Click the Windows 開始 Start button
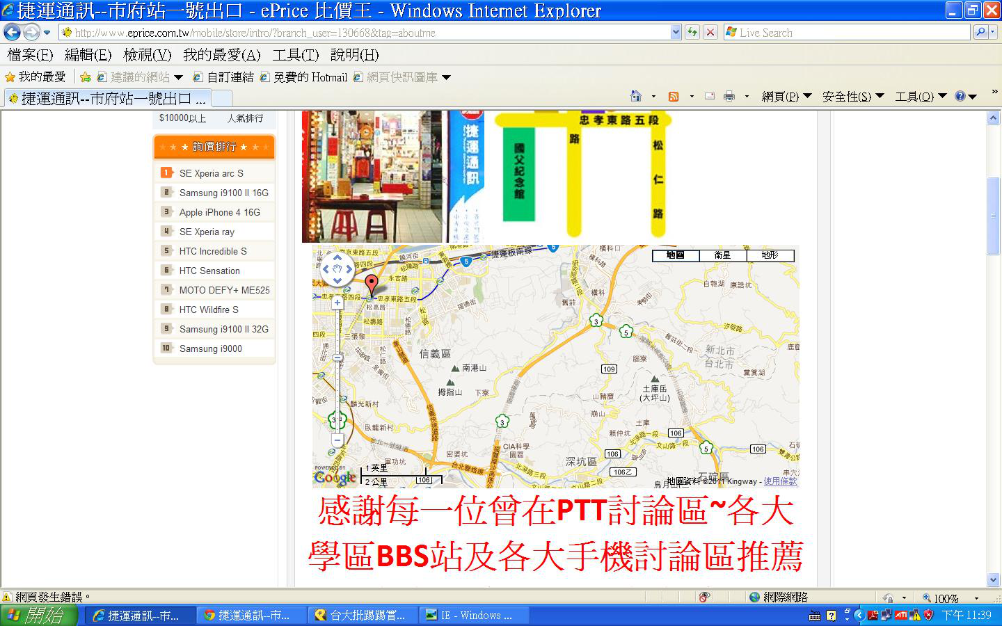This screenshot has height=626, width=1002. pyautogui.click(x=38, y=615)
